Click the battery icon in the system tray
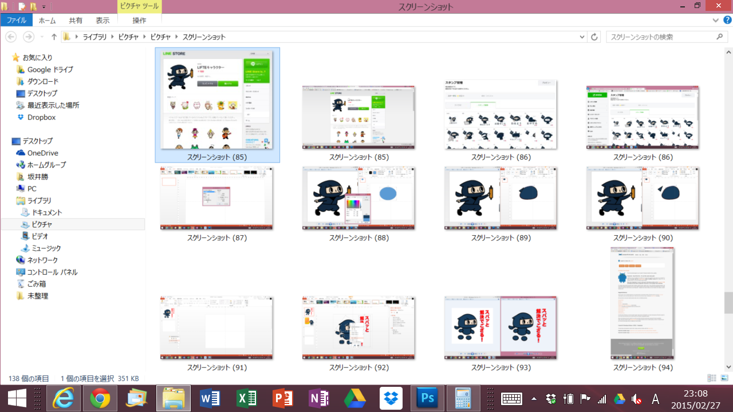 (568, 399)
